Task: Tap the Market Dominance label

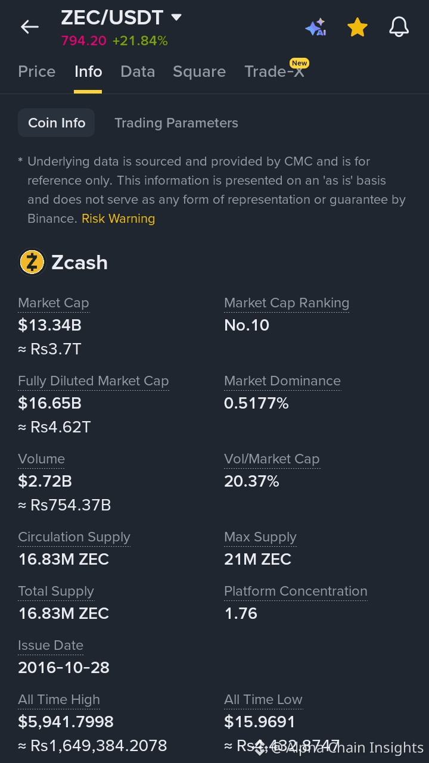Action: coord(282,381)
